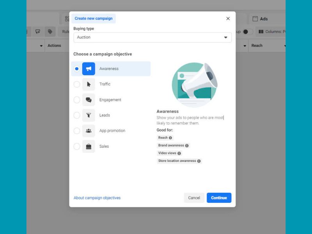Click the Reach tag under Good for

tap(165, 138)
